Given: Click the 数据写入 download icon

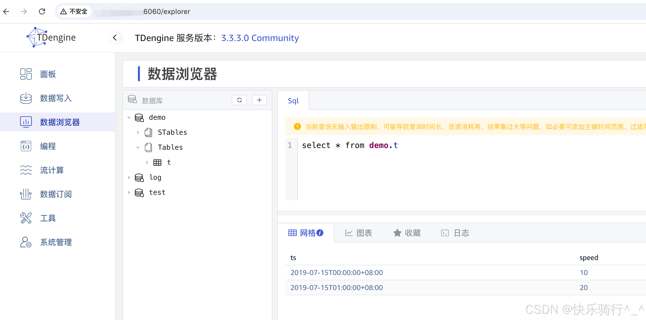Looking at the screenshot, I should pyautogui.click(x=26, y=98).
